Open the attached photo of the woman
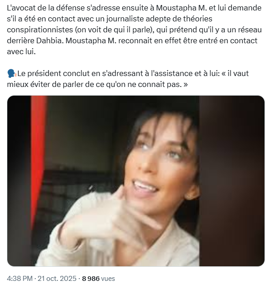Image resolution: width=270 pixels, height=290 pixels. click(135, 181)
